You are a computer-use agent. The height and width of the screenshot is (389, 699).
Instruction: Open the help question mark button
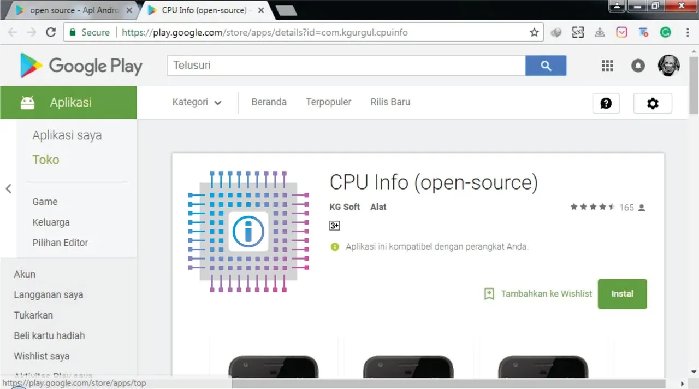point(606,103)
